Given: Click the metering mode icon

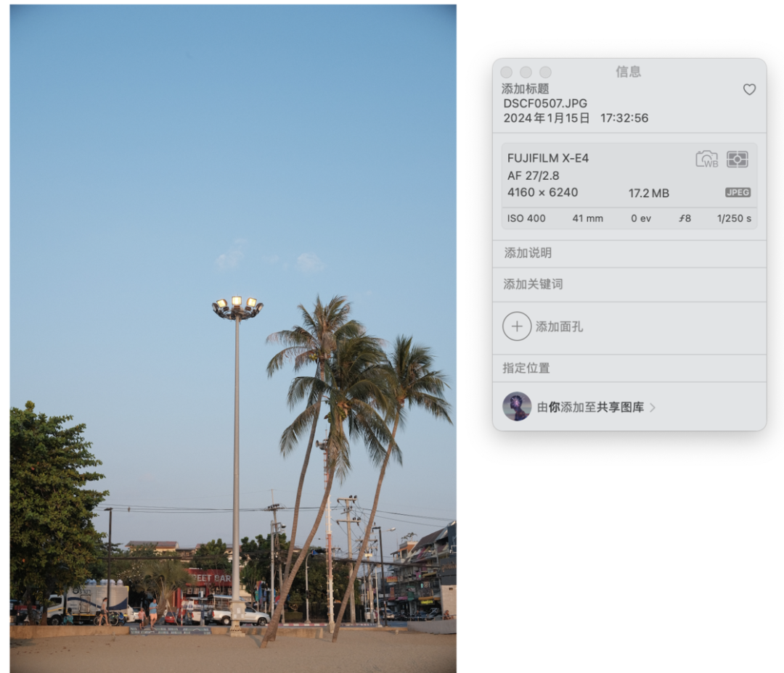Looking at the screenshot, I should click(737, 160).
